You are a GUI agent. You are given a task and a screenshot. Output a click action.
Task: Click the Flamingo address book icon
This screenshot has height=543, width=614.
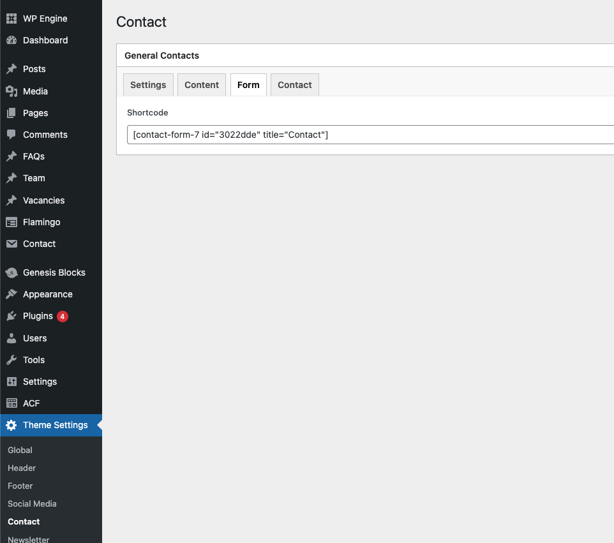pyautogui.click(x=11, y=222)
